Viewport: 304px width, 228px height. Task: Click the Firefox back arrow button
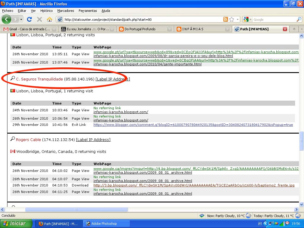[7, 19]
